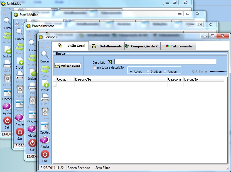This screenshot has width=231, height=172.
Task: Click the Código column header
Action: 62,79
